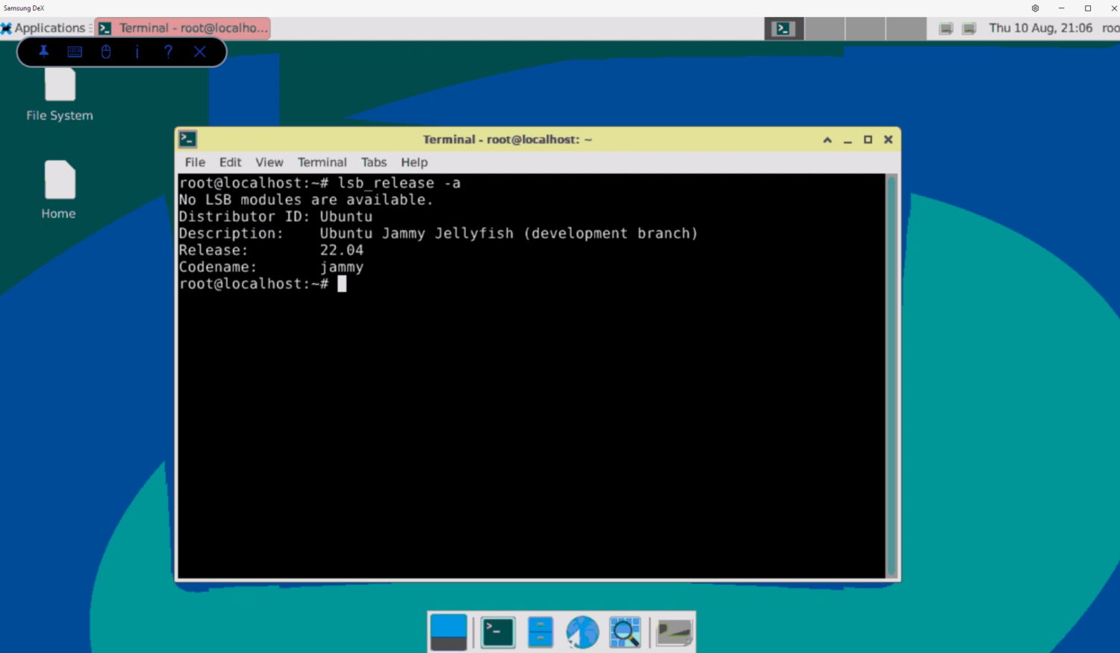
Task: Click the "No LSB modules are available." line
Action: (x=305, y=199)
